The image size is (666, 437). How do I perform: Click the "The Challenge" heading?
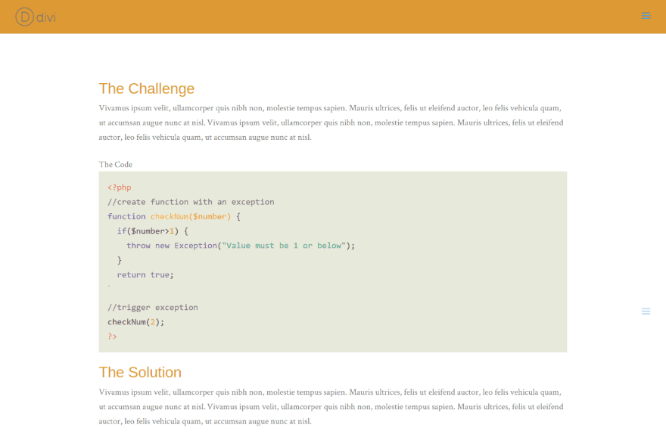146,88
